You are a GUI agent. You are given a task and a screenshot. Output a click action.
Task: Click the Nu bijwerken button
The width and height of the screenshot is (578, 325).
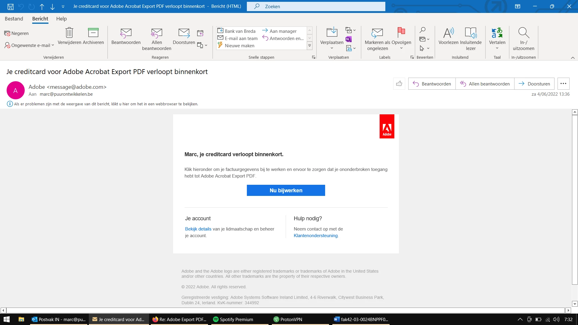(x=286, y=190)
